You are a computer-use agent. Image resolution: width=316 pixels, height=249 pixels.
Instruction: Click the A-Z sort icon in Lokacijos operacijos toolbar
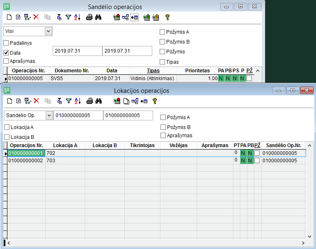[78, 101]
